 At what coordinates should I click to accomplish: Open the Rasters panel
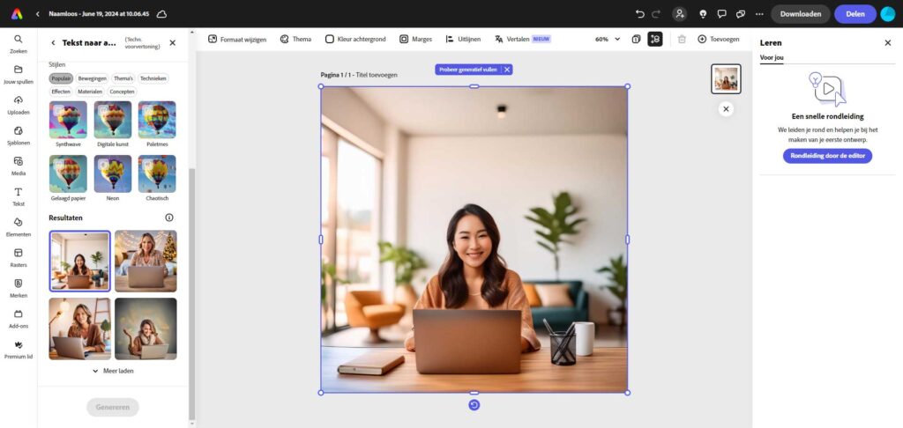click(19, 257)
